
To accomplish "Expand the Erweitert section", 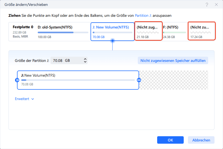I will pos(24,99).
